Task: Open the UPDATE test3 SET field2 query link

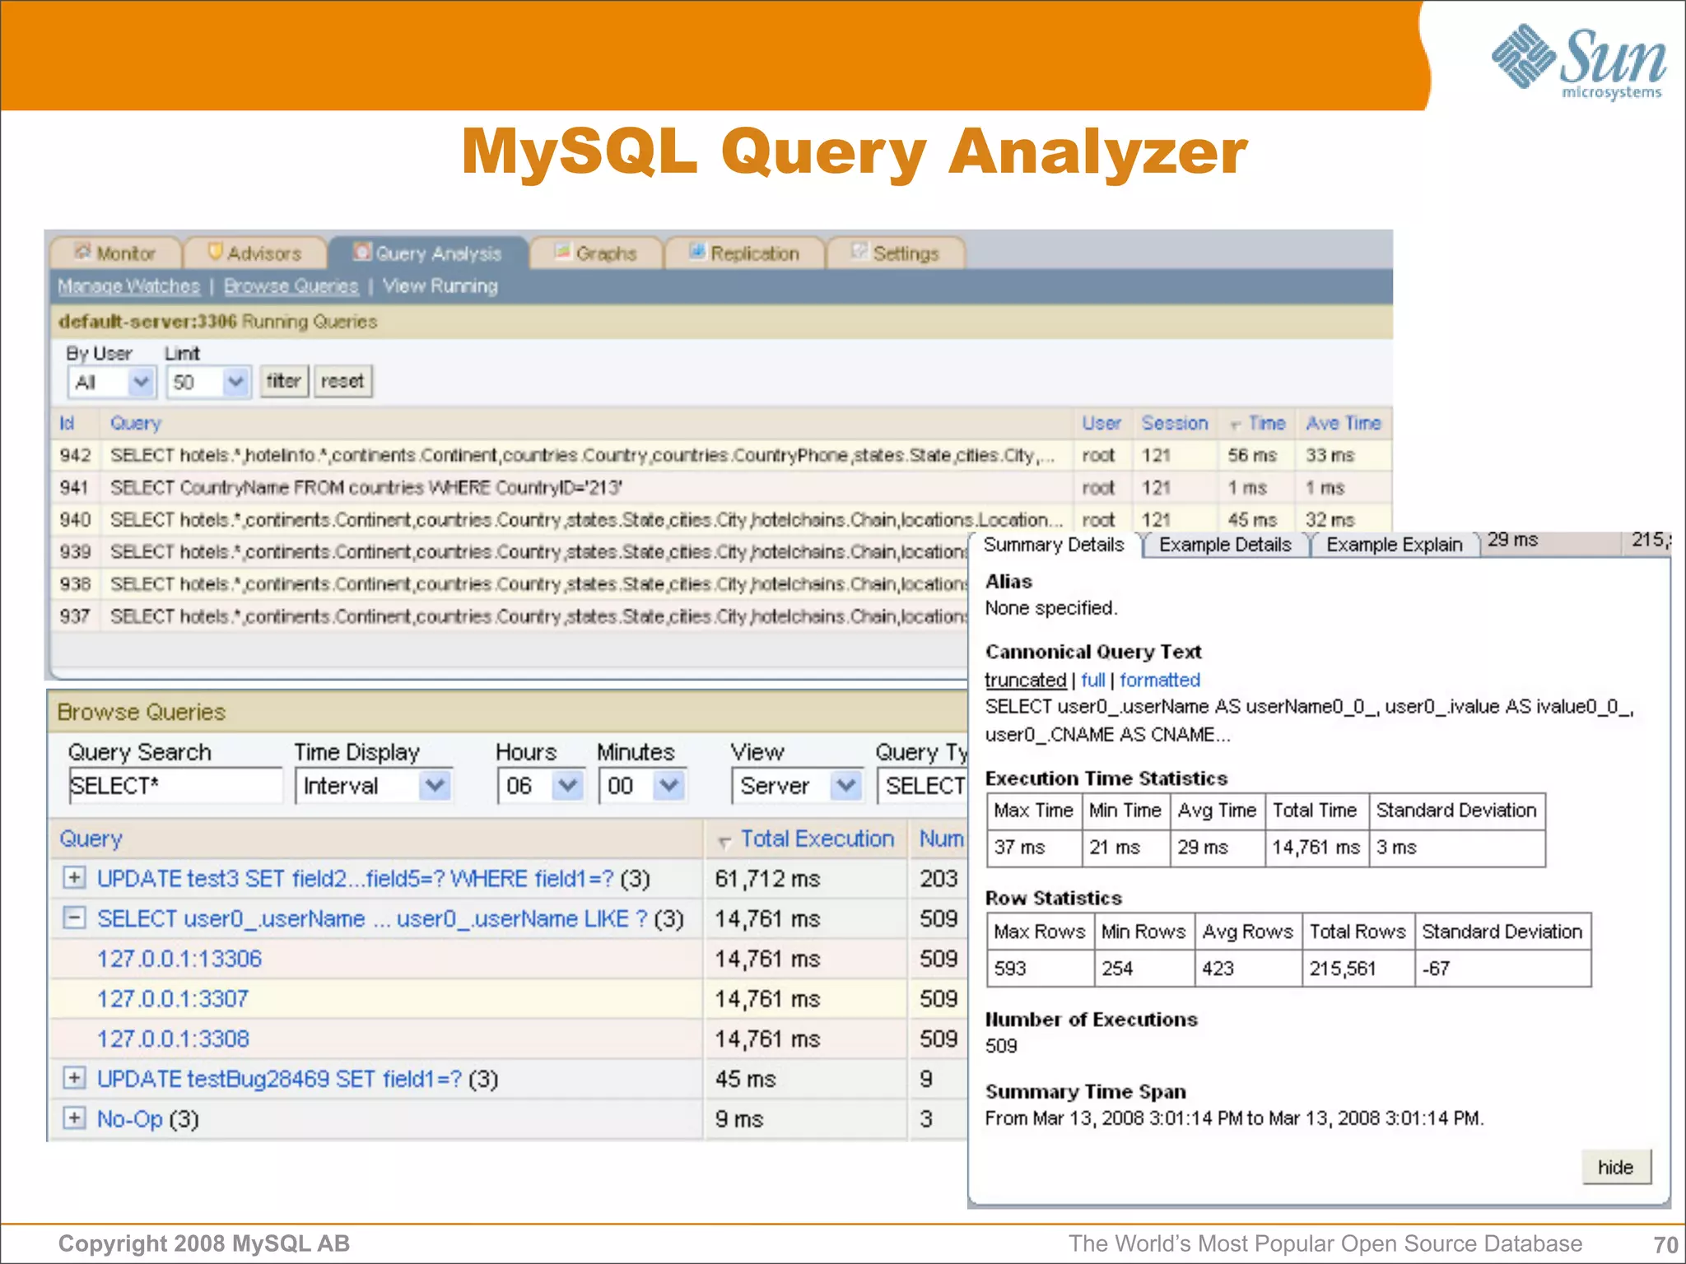Action: click(x=355, y=879)
